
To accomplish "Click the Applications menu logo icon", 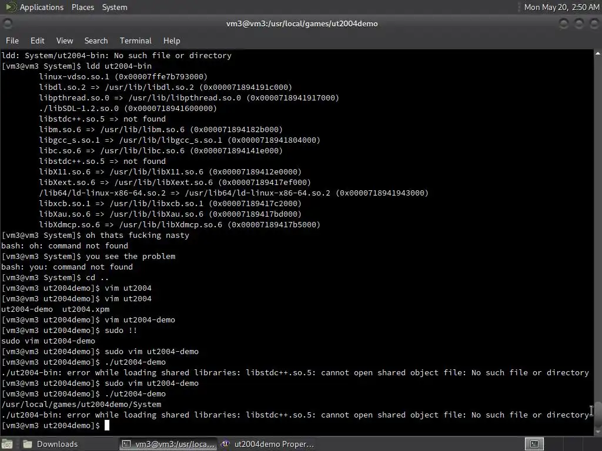I will 11,7.
